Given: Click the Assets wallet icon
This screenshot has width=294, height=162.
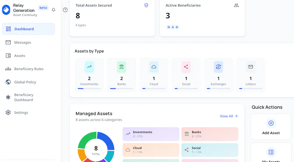Looking at the screenshot, I should click(x=8, y=56).
